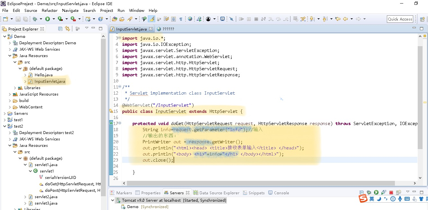Open Project Explorer View Menu triangle
The image size is (428, 210).
[x=86, y=28]
